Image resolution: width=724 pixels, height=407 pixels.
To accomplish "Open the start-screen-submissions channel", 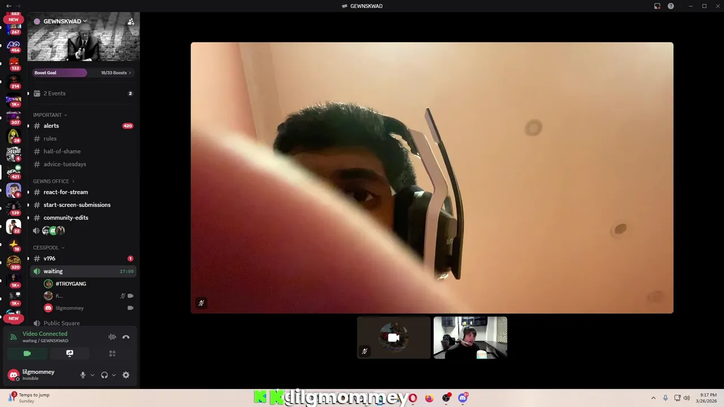I will pos(83,205).
